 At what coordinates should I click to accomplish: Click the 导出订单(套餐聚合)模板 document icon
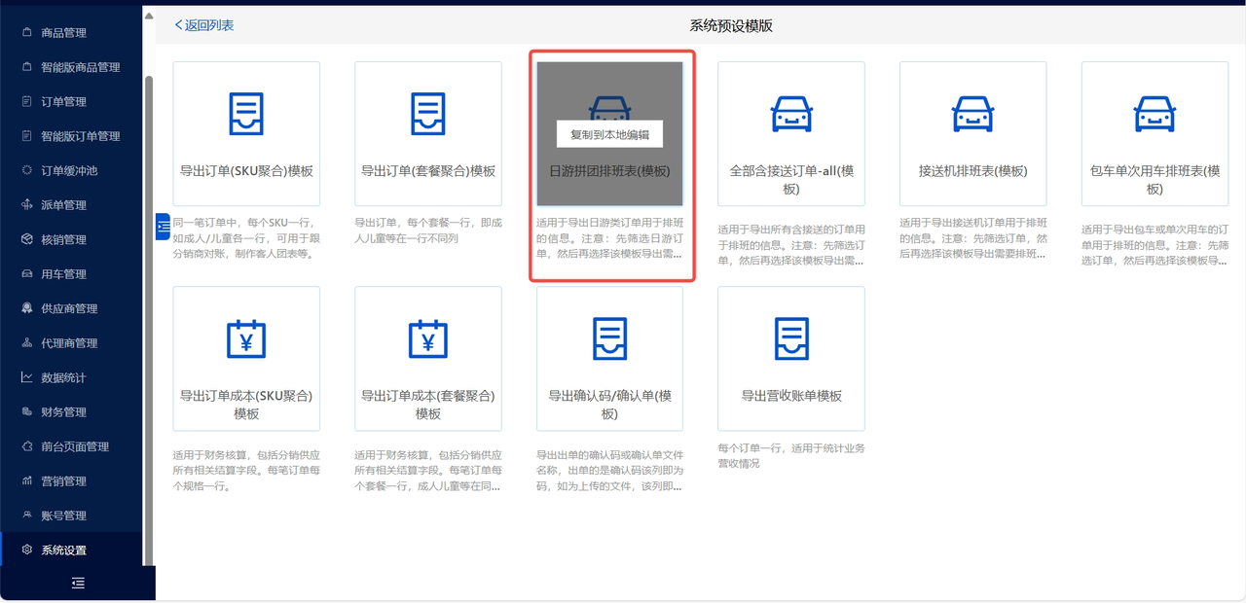(x=428, y=114)
